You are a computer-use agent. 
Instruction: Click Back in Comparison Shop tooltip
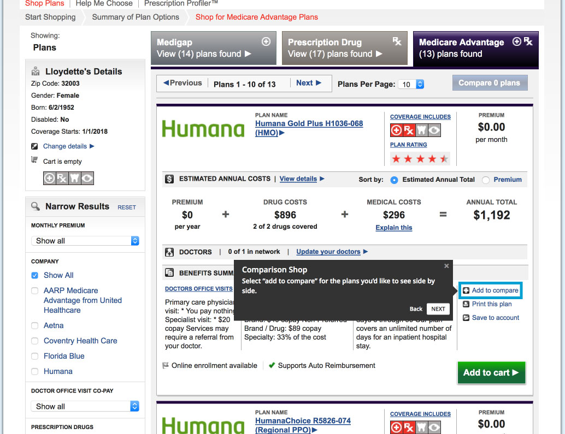(416, 309)
